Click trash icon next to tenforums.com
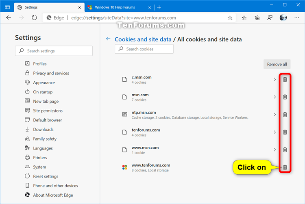 [x=285, y=132]
